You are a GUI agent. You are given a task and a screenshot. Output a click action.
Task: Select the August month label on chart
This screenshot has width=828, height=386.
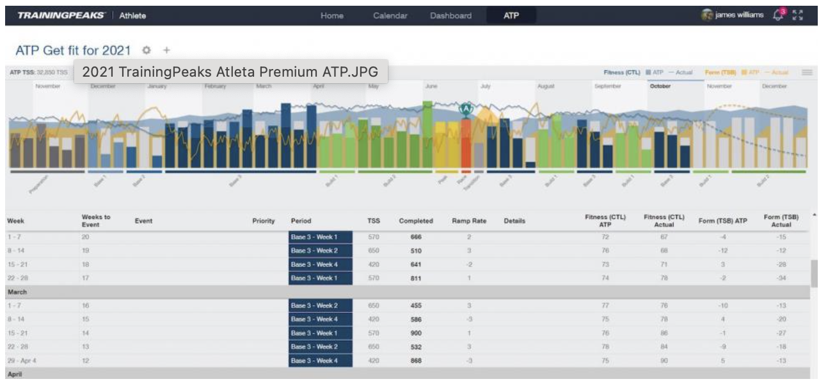click(546, 86)
